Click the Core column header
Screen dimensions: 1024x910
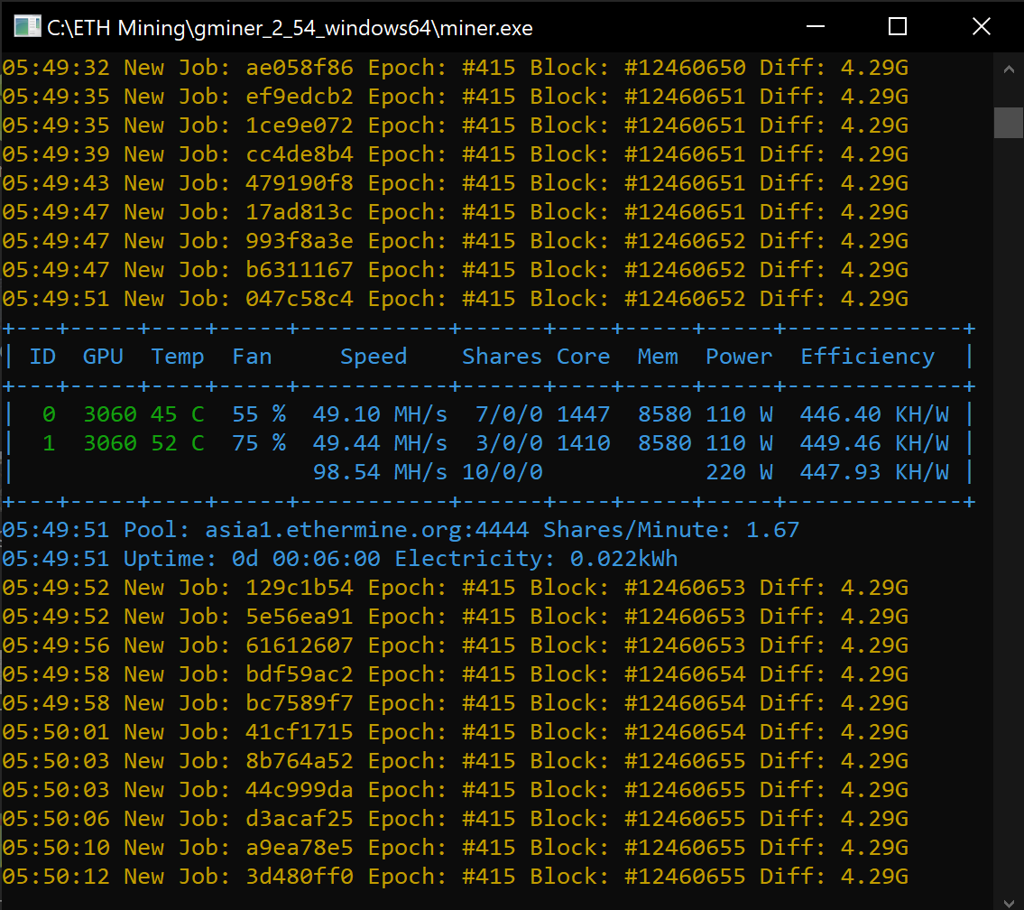[x=583, y=357]
